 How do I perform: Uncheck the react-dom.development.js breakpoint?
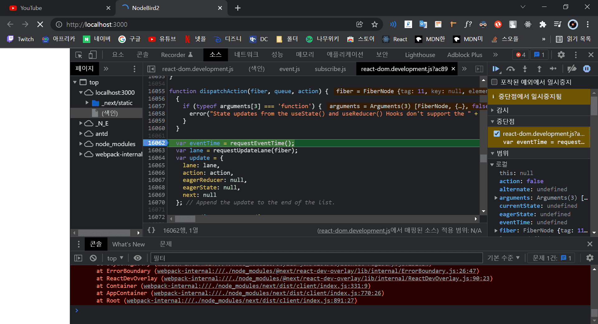pos(497,134)
